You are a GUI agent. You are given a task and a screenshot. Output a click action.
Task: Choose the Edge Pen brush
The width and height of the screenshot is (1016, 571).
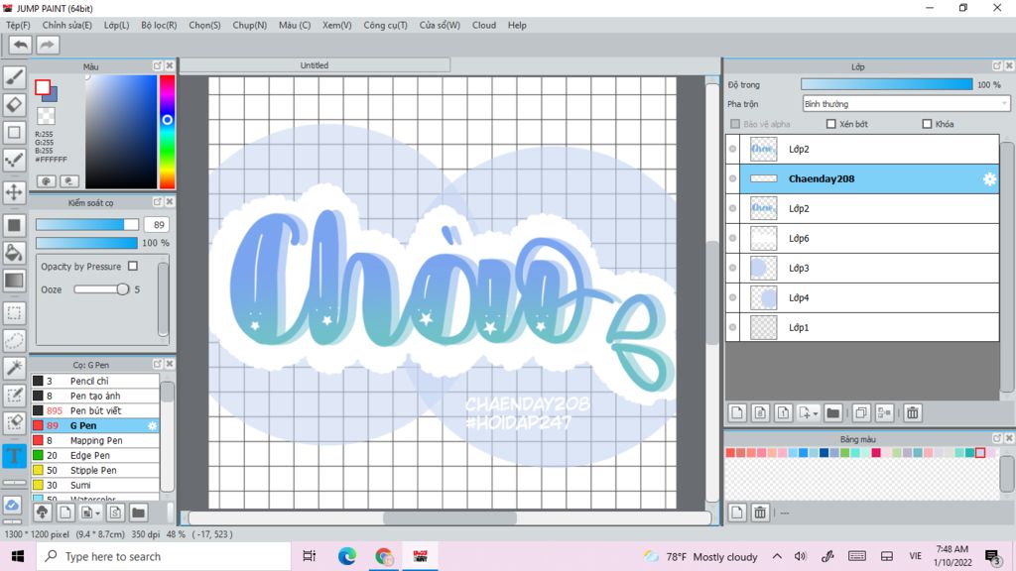click(x=95, y=456)
